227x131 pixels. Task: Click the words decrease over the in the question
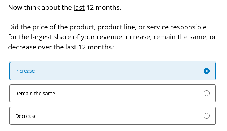coord(36,47)
